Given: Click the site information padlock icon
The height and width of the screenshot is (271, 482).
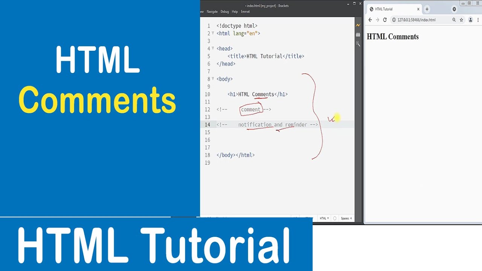Looking at the screenshot, I should pos(394,20).
